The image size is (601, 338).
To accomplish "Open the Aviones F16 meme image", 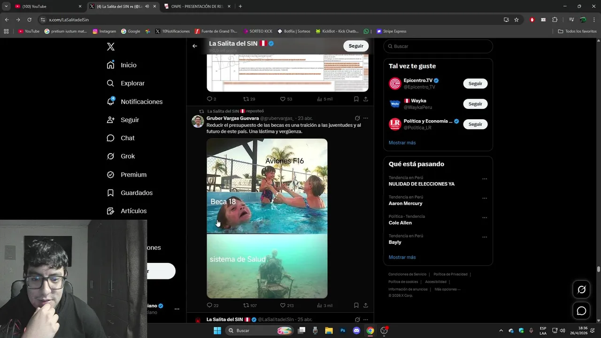I will pyautogui.click(x=267, y=218).
